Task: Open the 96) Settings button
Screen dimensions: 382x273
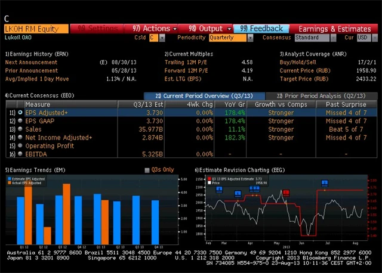Action: click(97, 29)
